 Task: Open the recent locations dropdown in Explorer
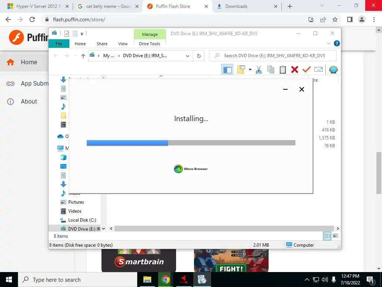(x=75, y=56)
